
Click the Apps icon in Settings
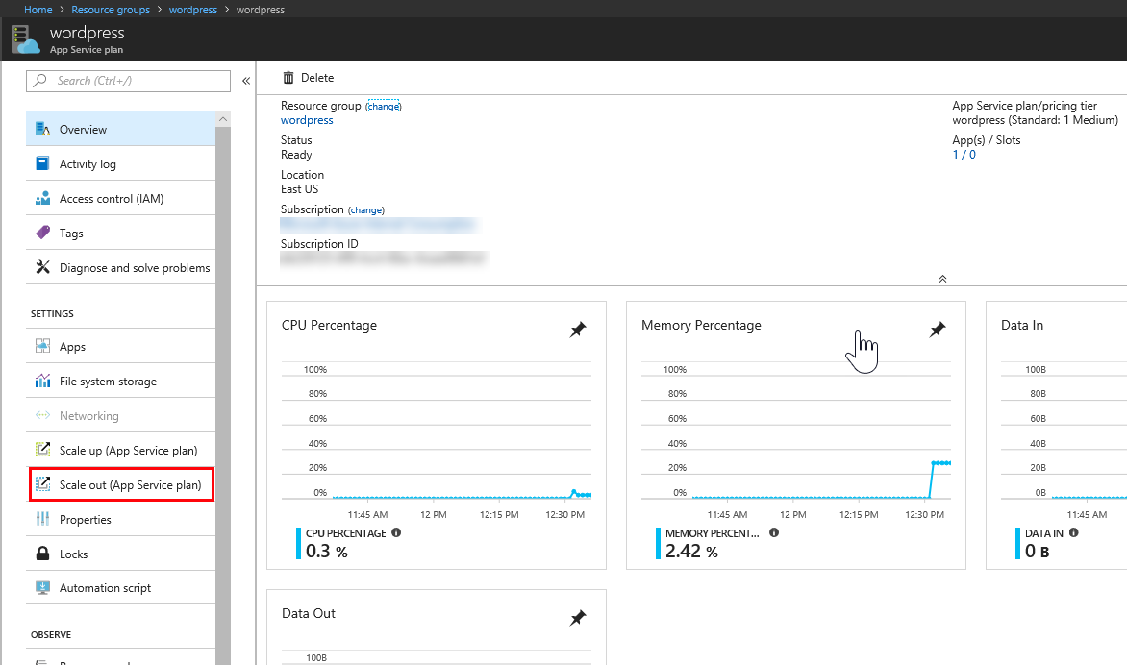(x=42, y=346)
